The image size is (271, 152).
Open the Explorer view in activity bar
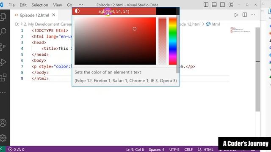point(3,17)
